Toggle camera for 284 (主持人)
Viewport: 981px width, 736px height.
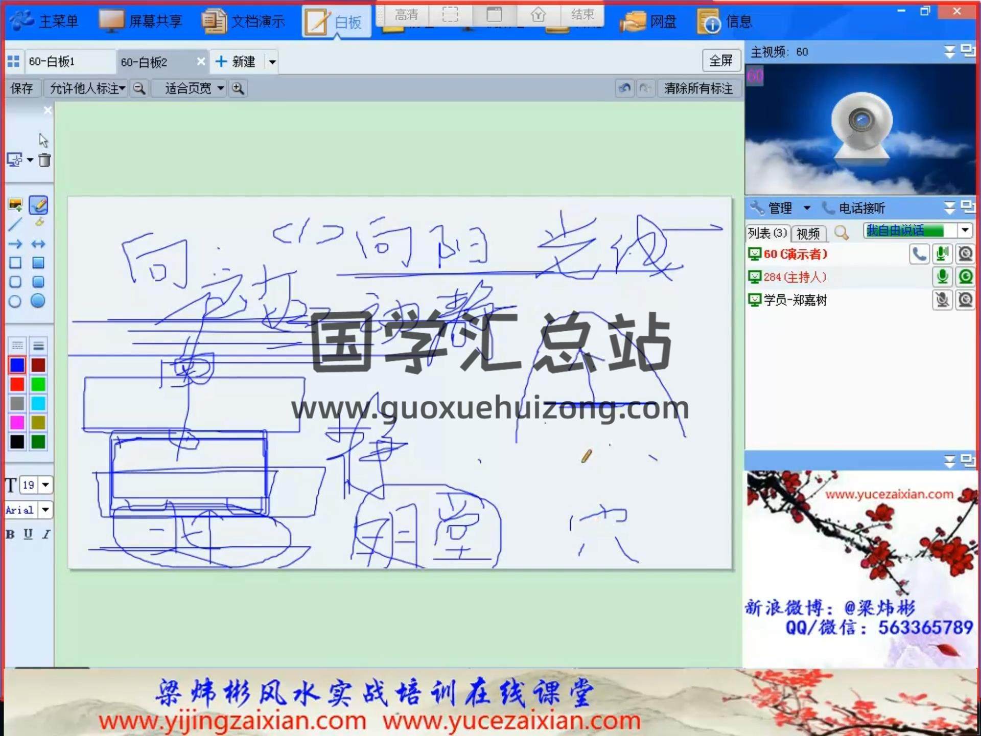point(965,277)
